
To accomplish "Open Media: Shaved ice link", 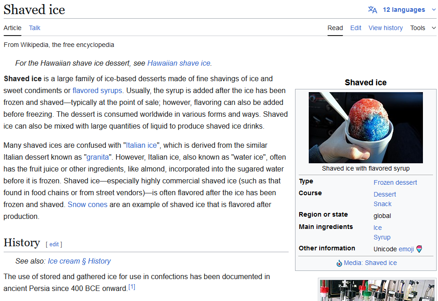I will [370, 263].
